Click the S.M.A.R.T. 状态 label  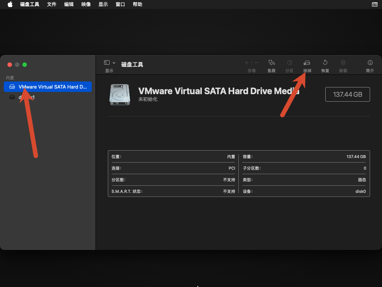point(127,191)
